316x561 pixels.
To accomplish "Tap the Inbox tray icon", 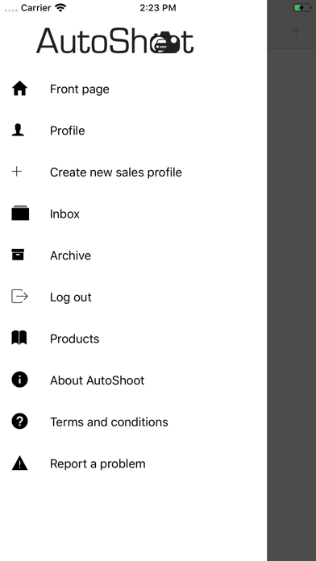I will click(x=20, y=213).
